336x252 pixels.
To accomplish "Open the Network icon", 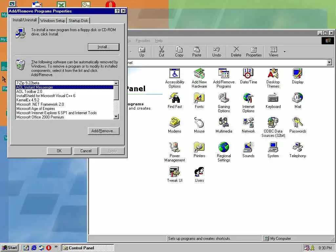I will coord(248,125).
